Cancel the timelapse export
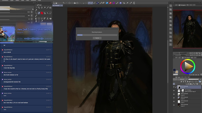Screen dimensions: 202x113 (x=97, y=38)
